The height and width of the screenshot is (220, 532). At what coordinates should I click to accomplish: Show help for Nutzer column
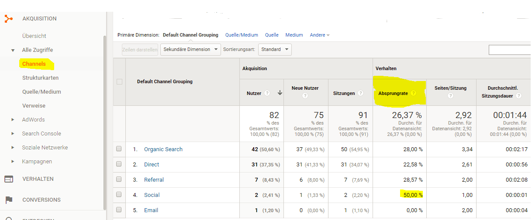point(267,93)
